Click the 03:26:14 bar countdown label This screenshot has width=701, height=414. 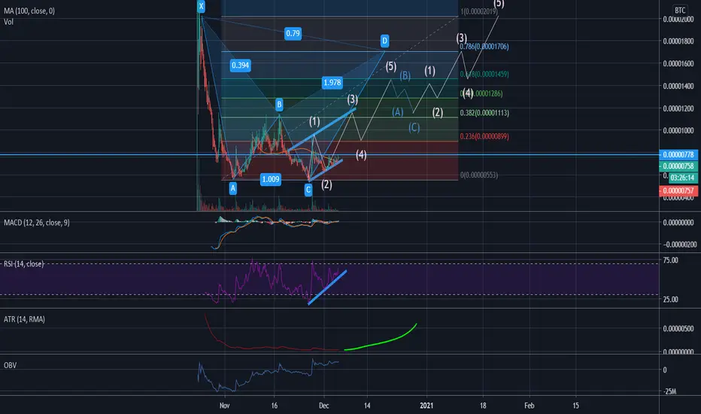(x=682, y=178)
